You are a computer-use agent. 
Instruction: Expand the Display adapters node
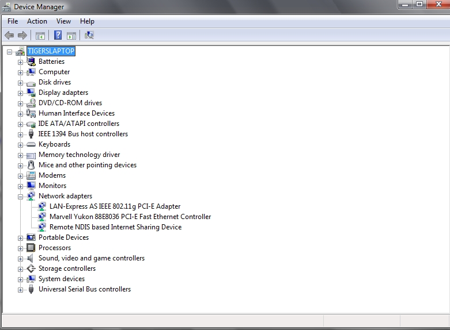tap(20, 93)
